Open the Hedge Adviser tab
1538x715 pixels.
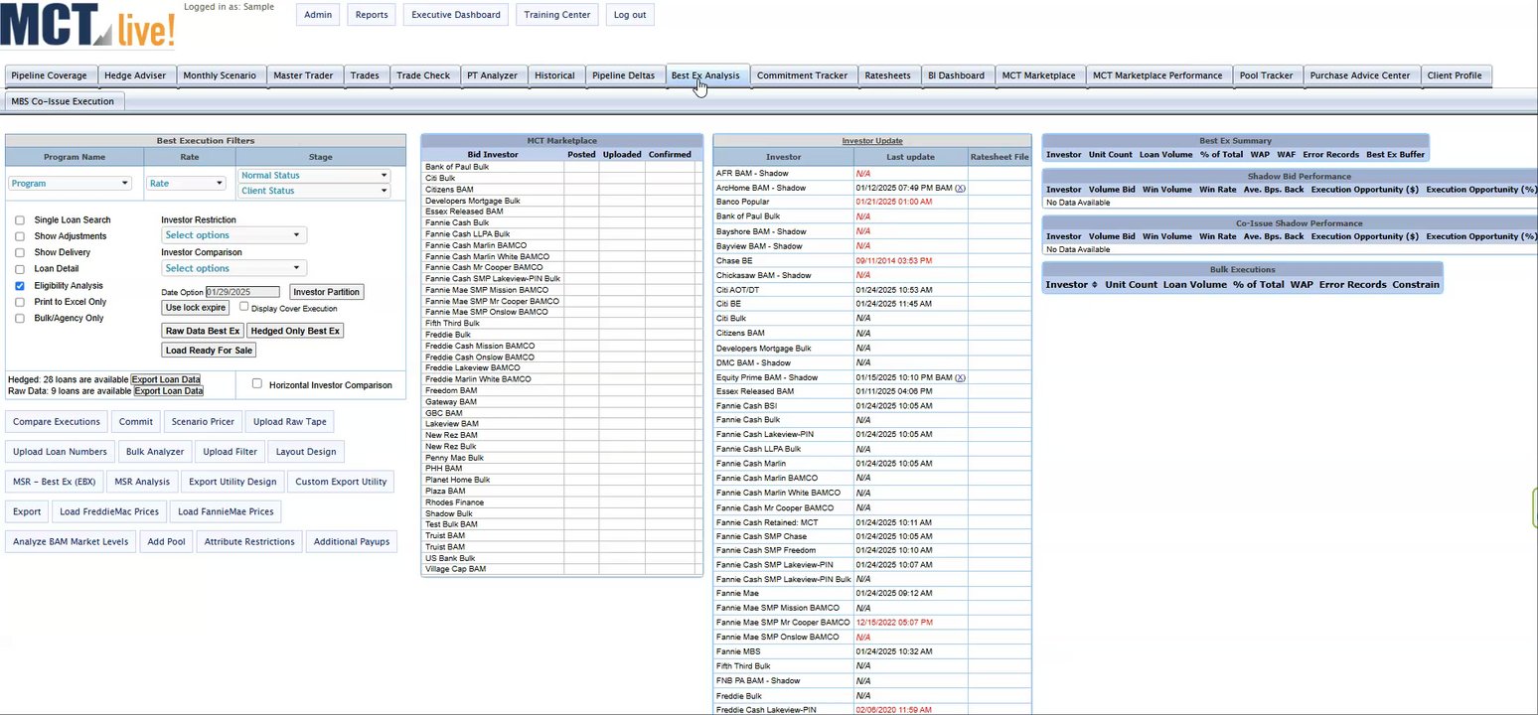click(136, 75)
